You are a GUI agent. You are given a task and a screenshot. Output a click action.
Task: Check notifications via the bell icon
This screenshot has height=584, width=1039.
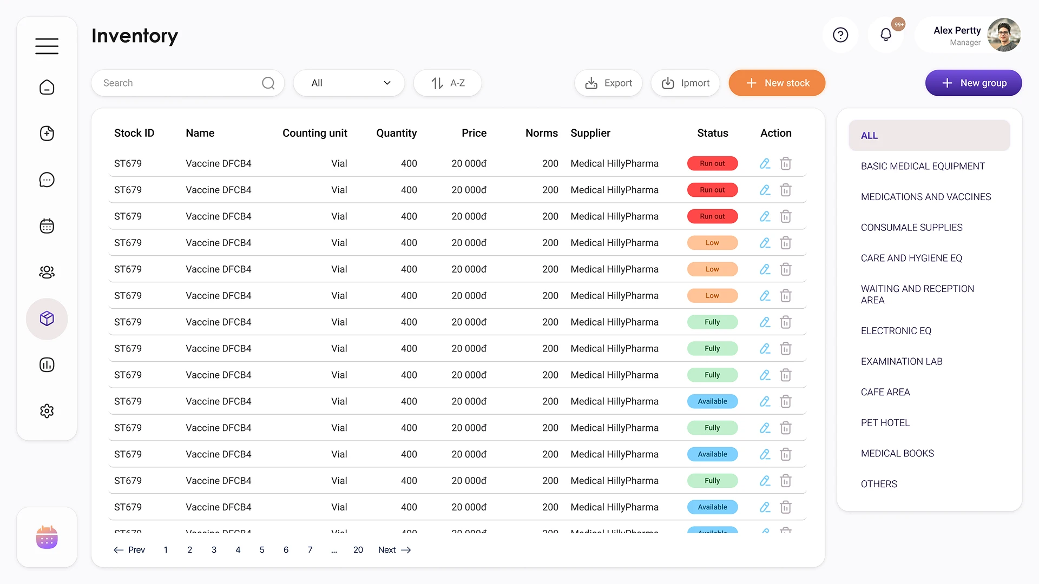pos(886,35)
